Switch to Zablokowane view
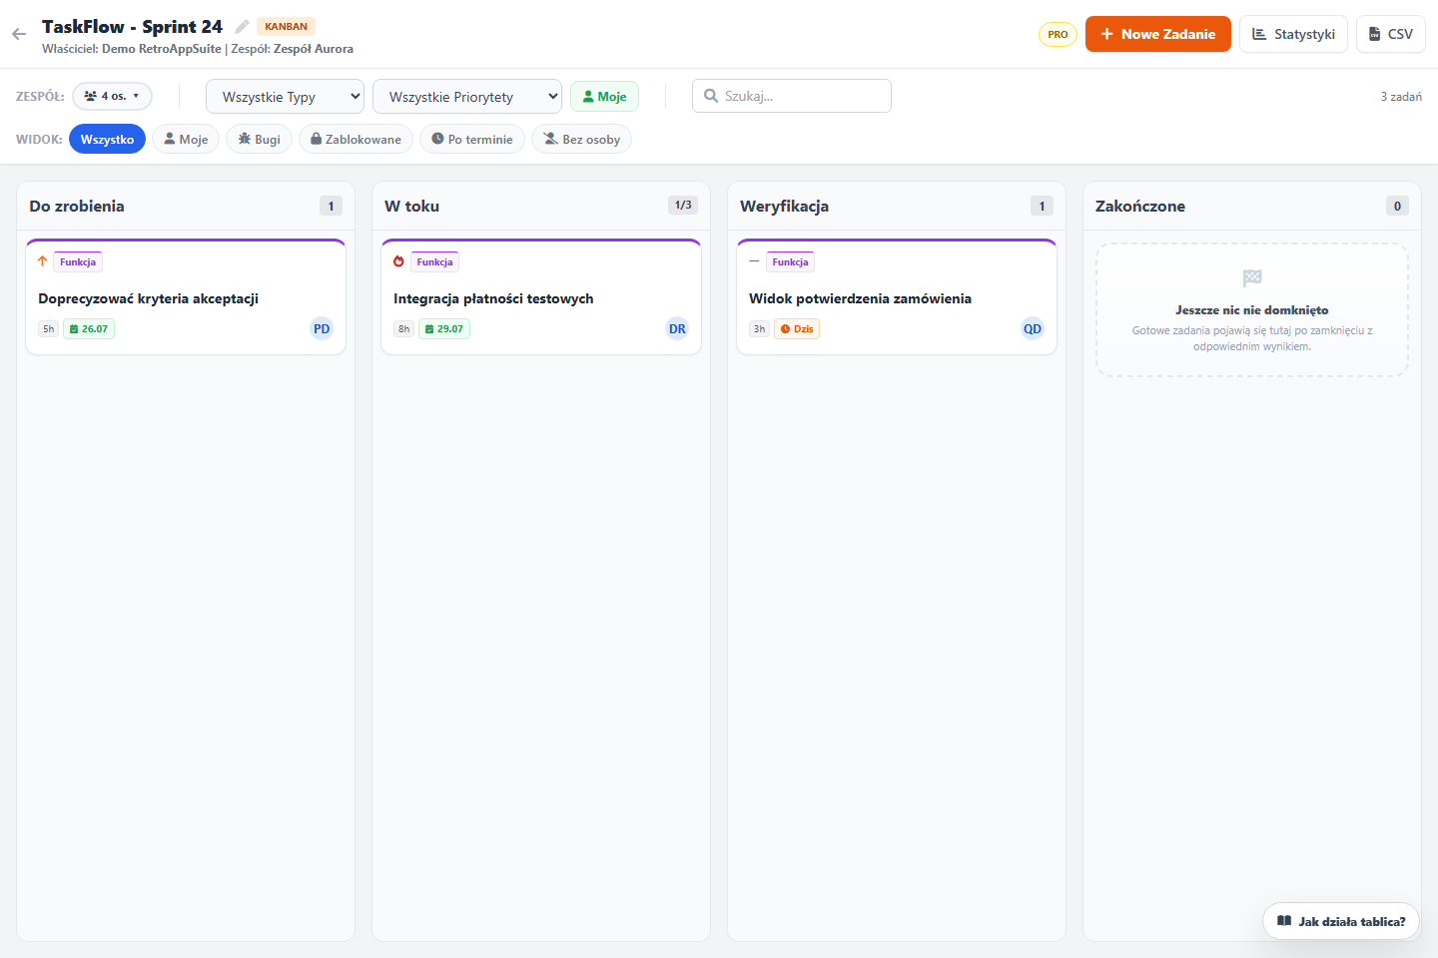Viewport: 1438px width, 958px height. tap(356, 139)
